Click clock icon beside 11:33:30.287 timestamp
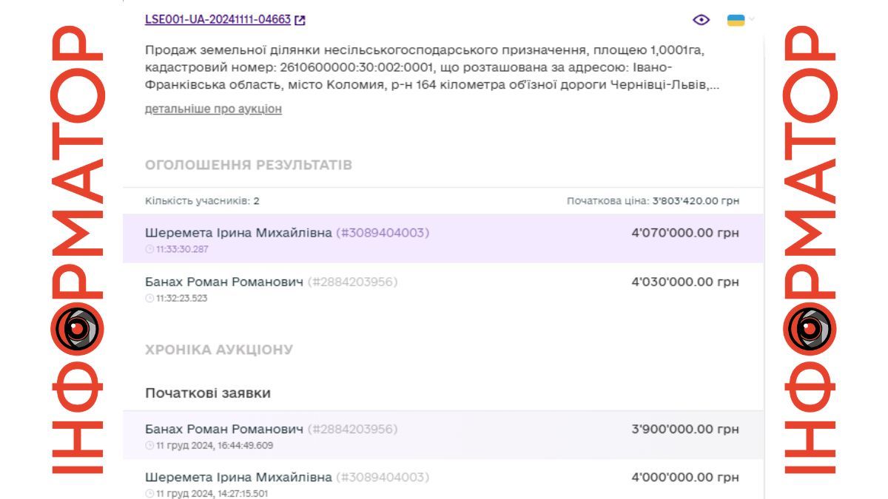Screen dimensions: 888x499 coord(149,249)
